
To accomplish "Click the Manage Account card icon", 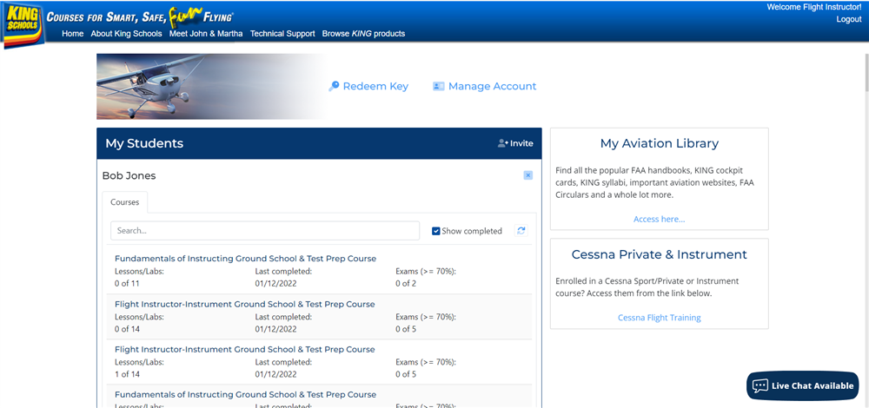I will pos(438,86).
